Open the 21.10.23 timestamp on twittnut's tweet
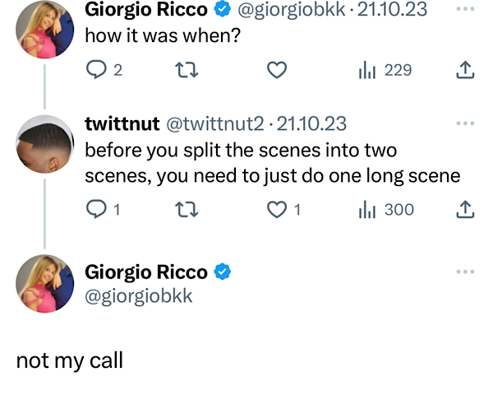Viewport: 493px width, 395px height. click(311, 124)
